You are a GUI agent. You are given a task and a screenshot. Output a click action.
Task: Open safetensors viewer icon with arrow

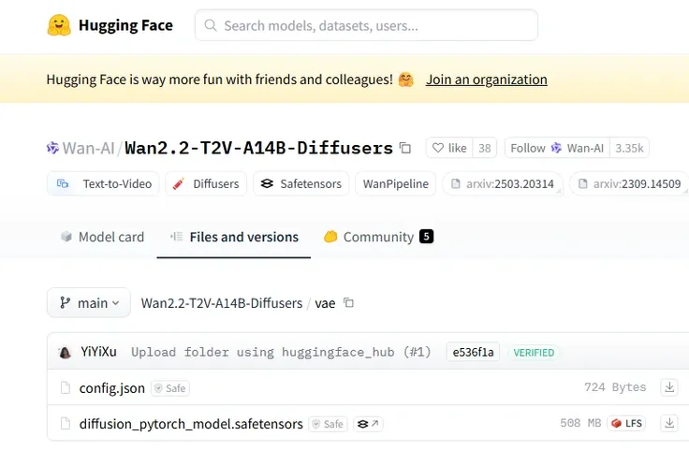point(368,424)
